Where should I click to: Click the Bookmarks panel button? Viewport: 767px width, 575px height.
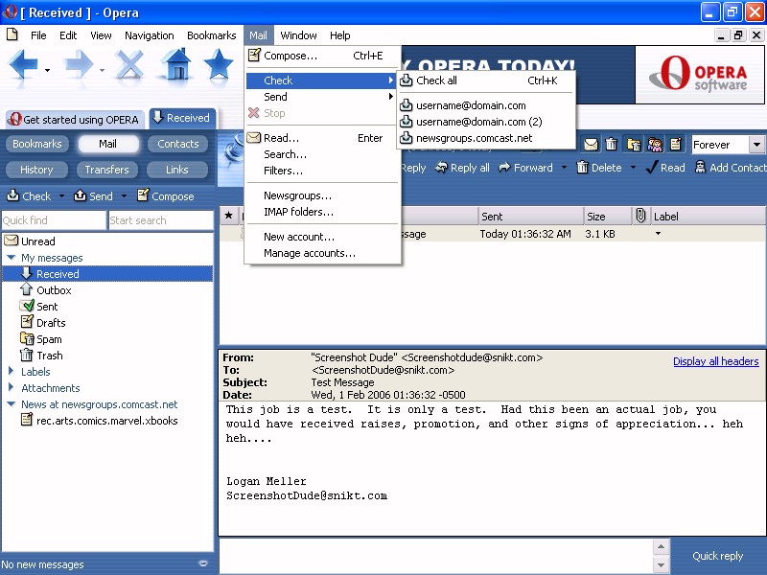37,144
